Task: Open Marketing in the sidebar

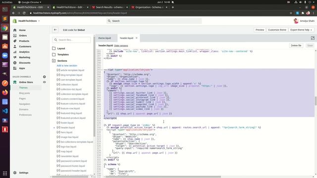Action: (24, 57)
